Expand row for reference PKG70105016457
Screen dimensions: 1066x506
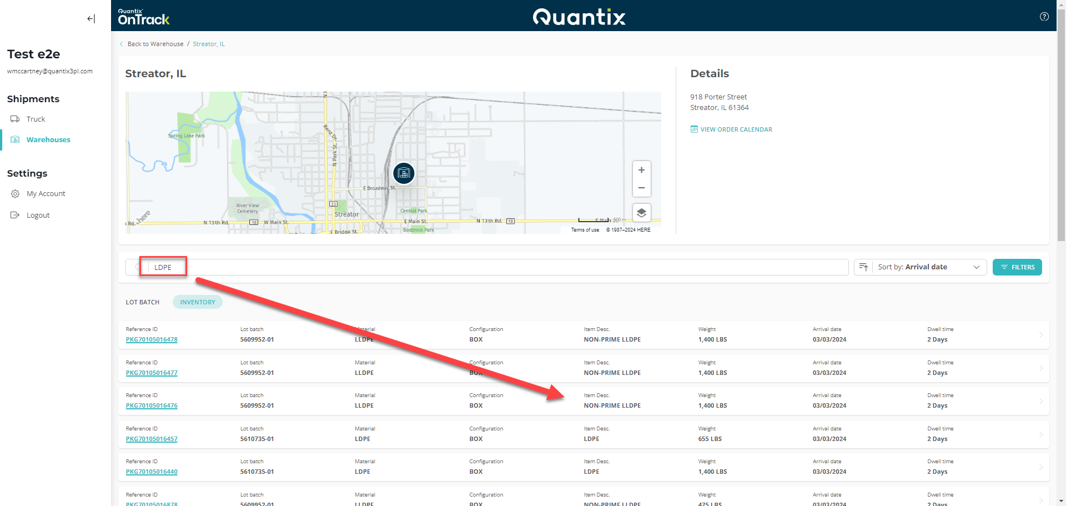tap(1040, 434)
